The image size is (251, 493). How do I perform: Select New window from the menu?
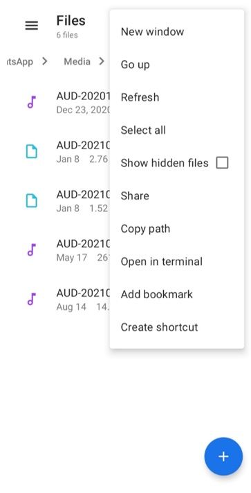177,32
